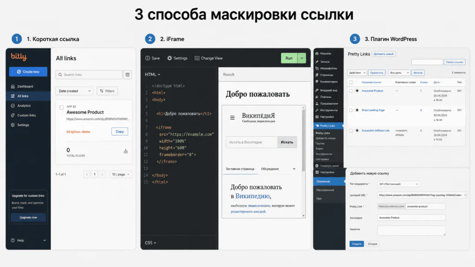Switch to the Обсуждение tab
Image resolution: width=475 pixels, height=267 pixels.
270,169
